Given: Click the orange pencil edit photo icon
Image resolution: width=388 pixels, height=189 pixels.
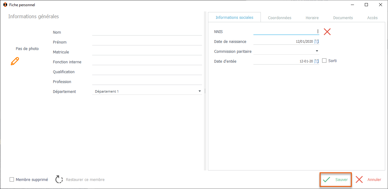Looking at the screenshot, I should pyautogui.click(x=15, y=61).
